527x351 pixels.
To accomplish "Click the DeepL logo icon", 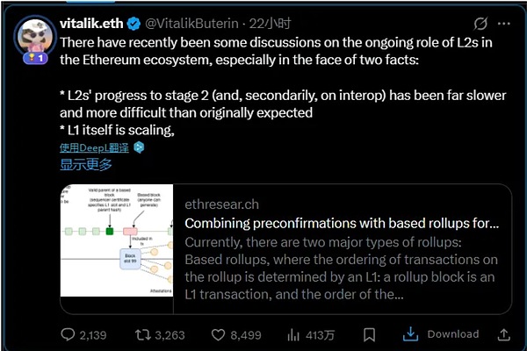I will point(138,147).
